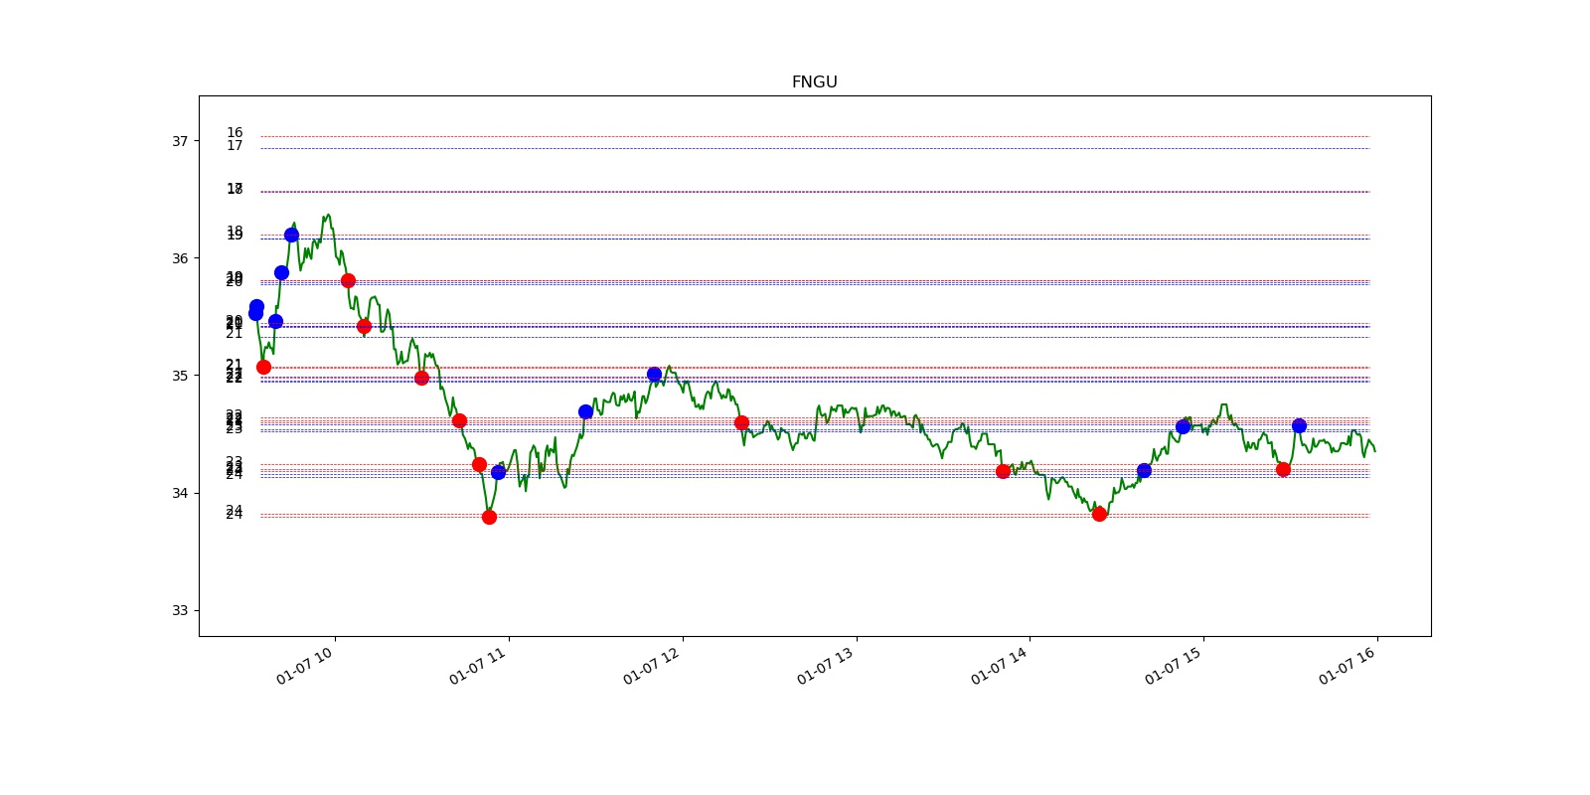Select the red low marker between 14:00 and 15:00
Image resolution: width=1590 pixels, height=795 pixels.
click(1099, 514)
